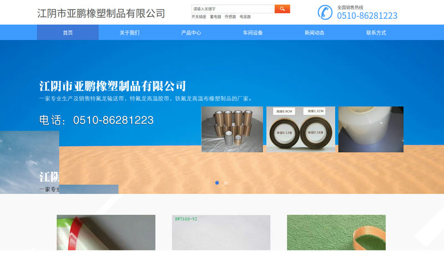Click the company name logo 江阴市亚鹏橡塑制品有限公司 in header

coord(101,13)
